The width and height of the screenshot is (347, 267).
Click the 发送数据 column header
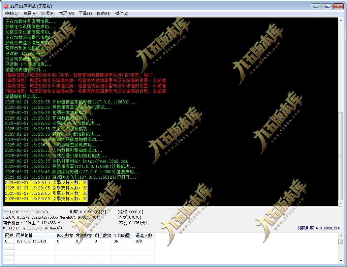coord(84,235)
